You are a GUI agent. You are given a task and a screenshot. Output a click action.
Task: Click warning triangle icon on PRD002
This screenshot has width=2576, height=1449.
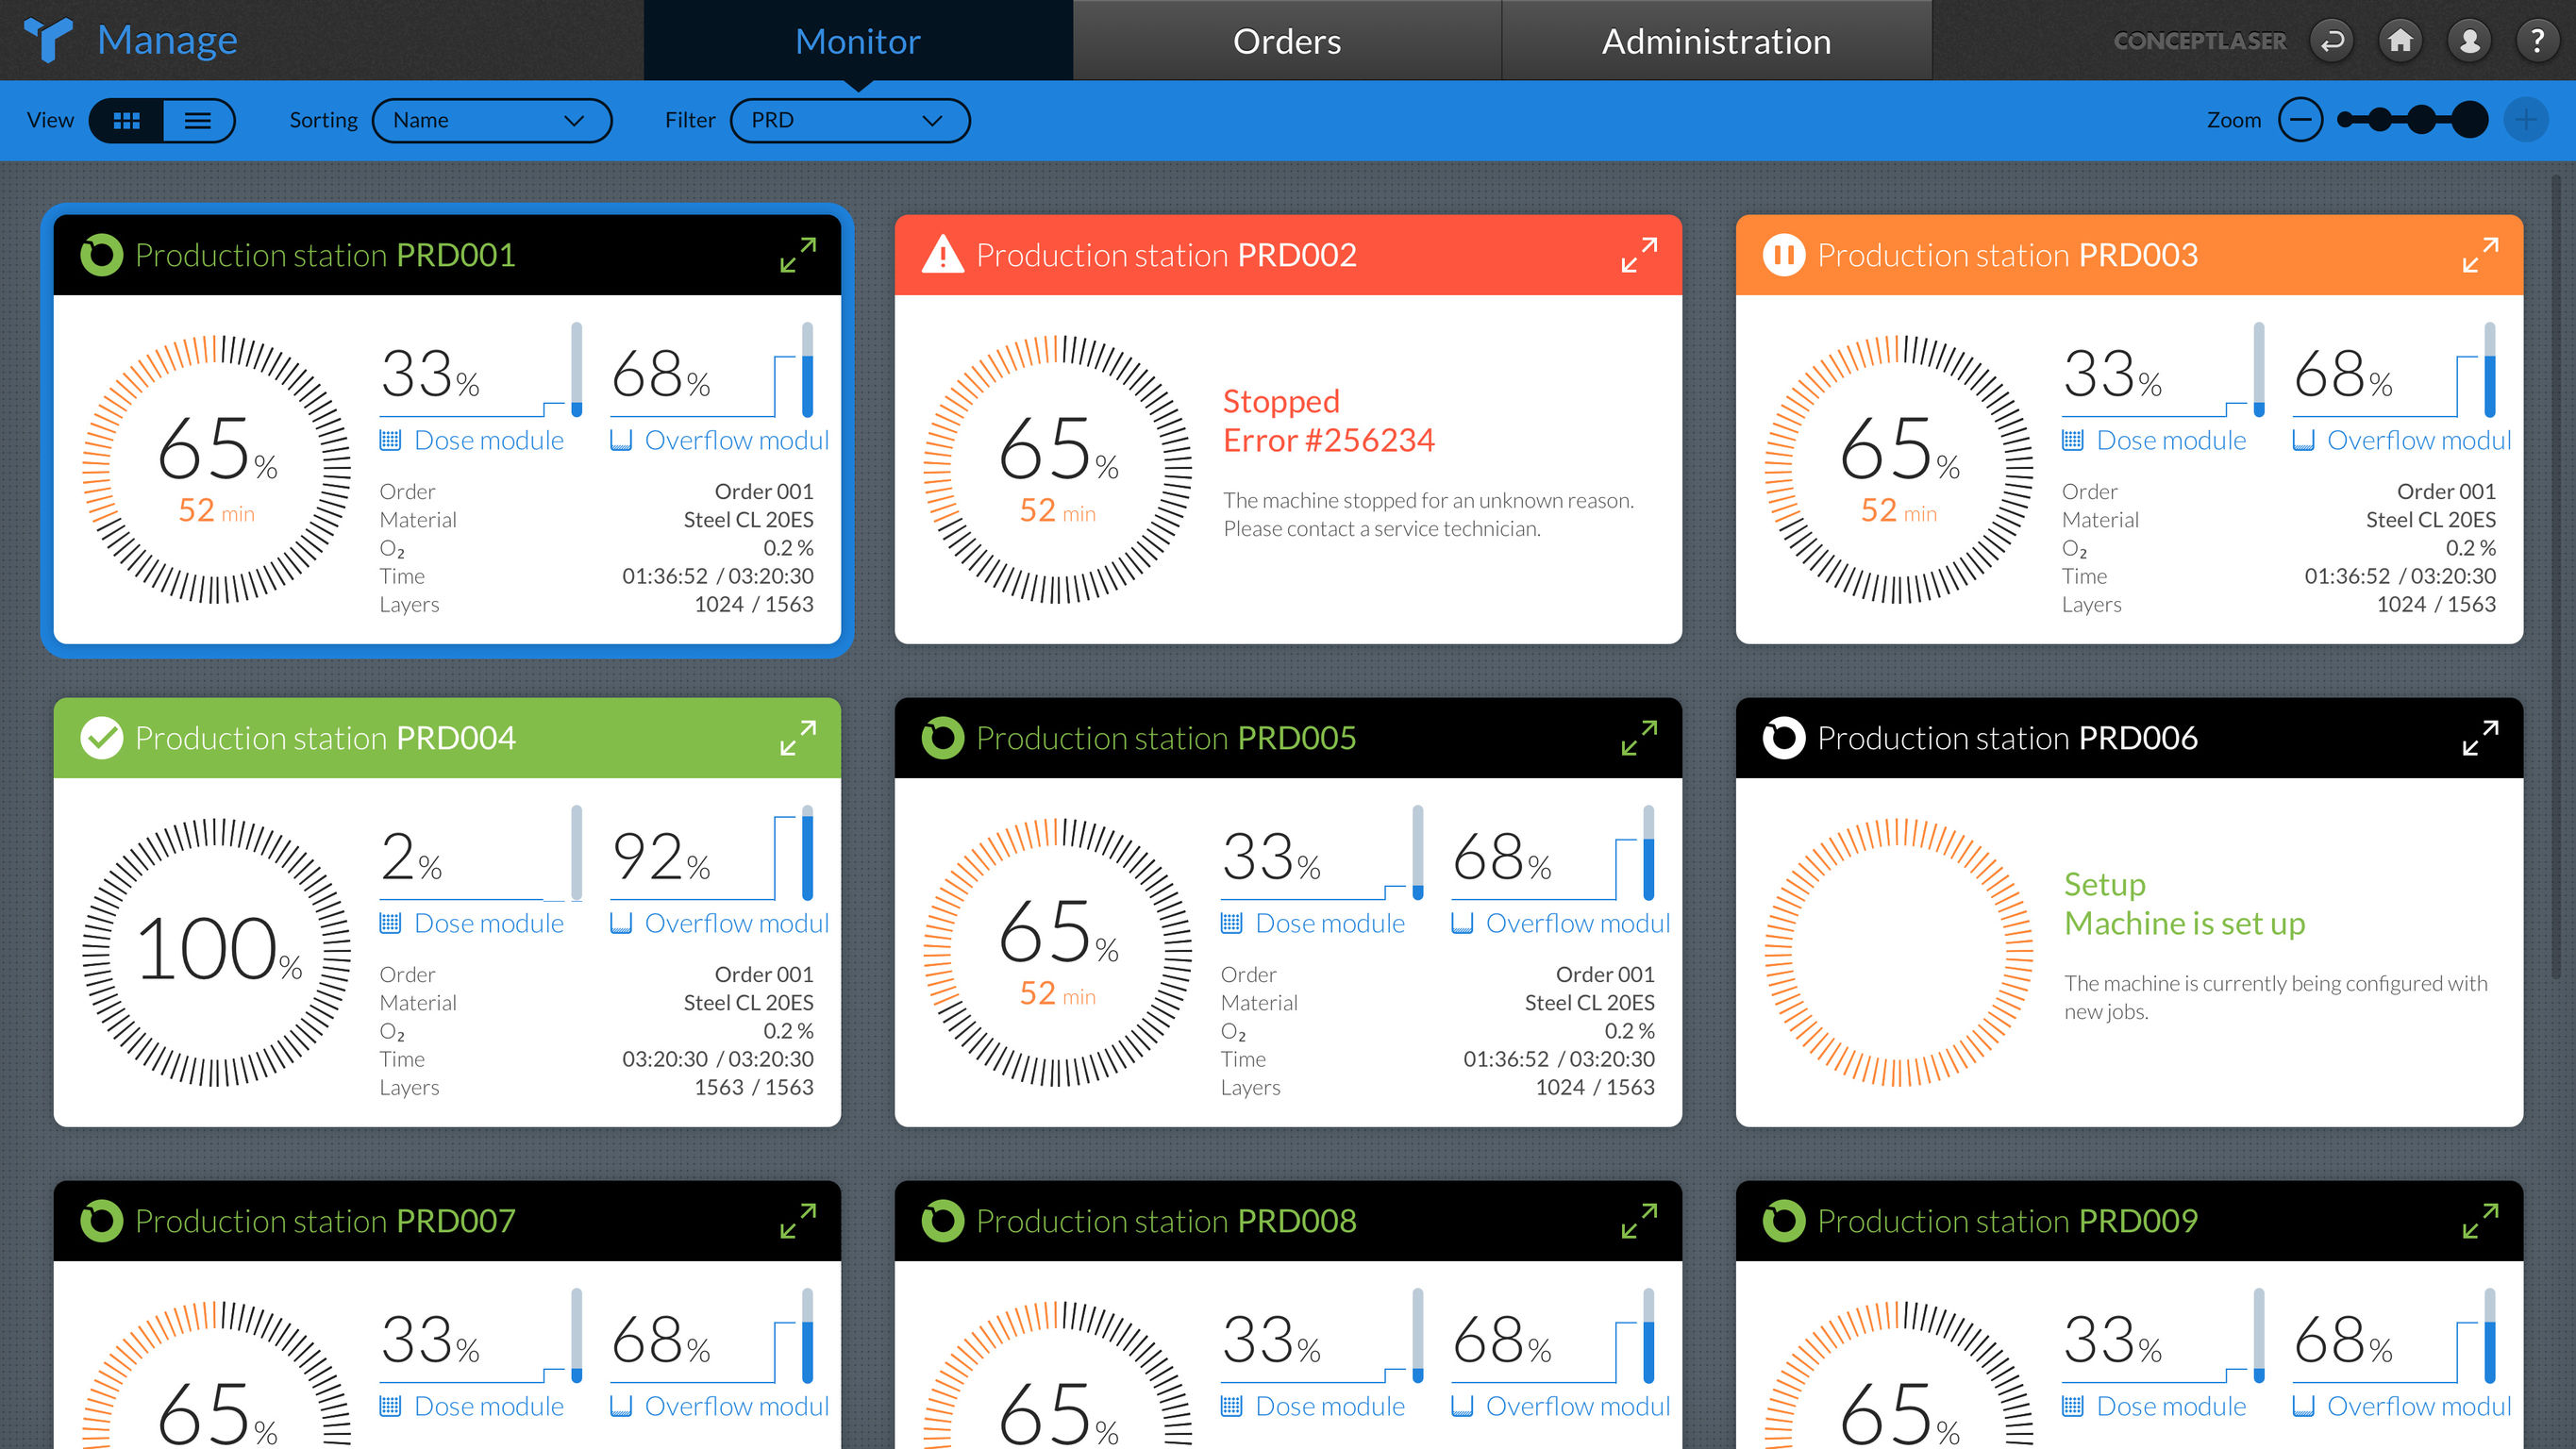[942, 255]
